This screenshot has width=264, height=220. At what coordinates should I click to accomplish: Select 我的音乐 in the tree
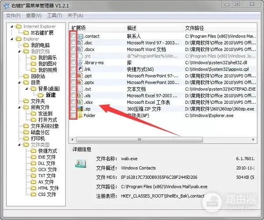coord(48,58)
